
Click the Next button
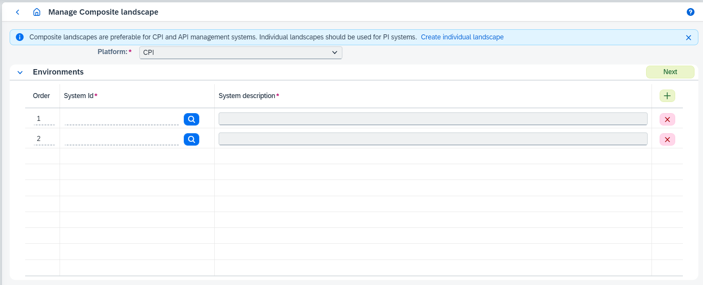[670, 72]
